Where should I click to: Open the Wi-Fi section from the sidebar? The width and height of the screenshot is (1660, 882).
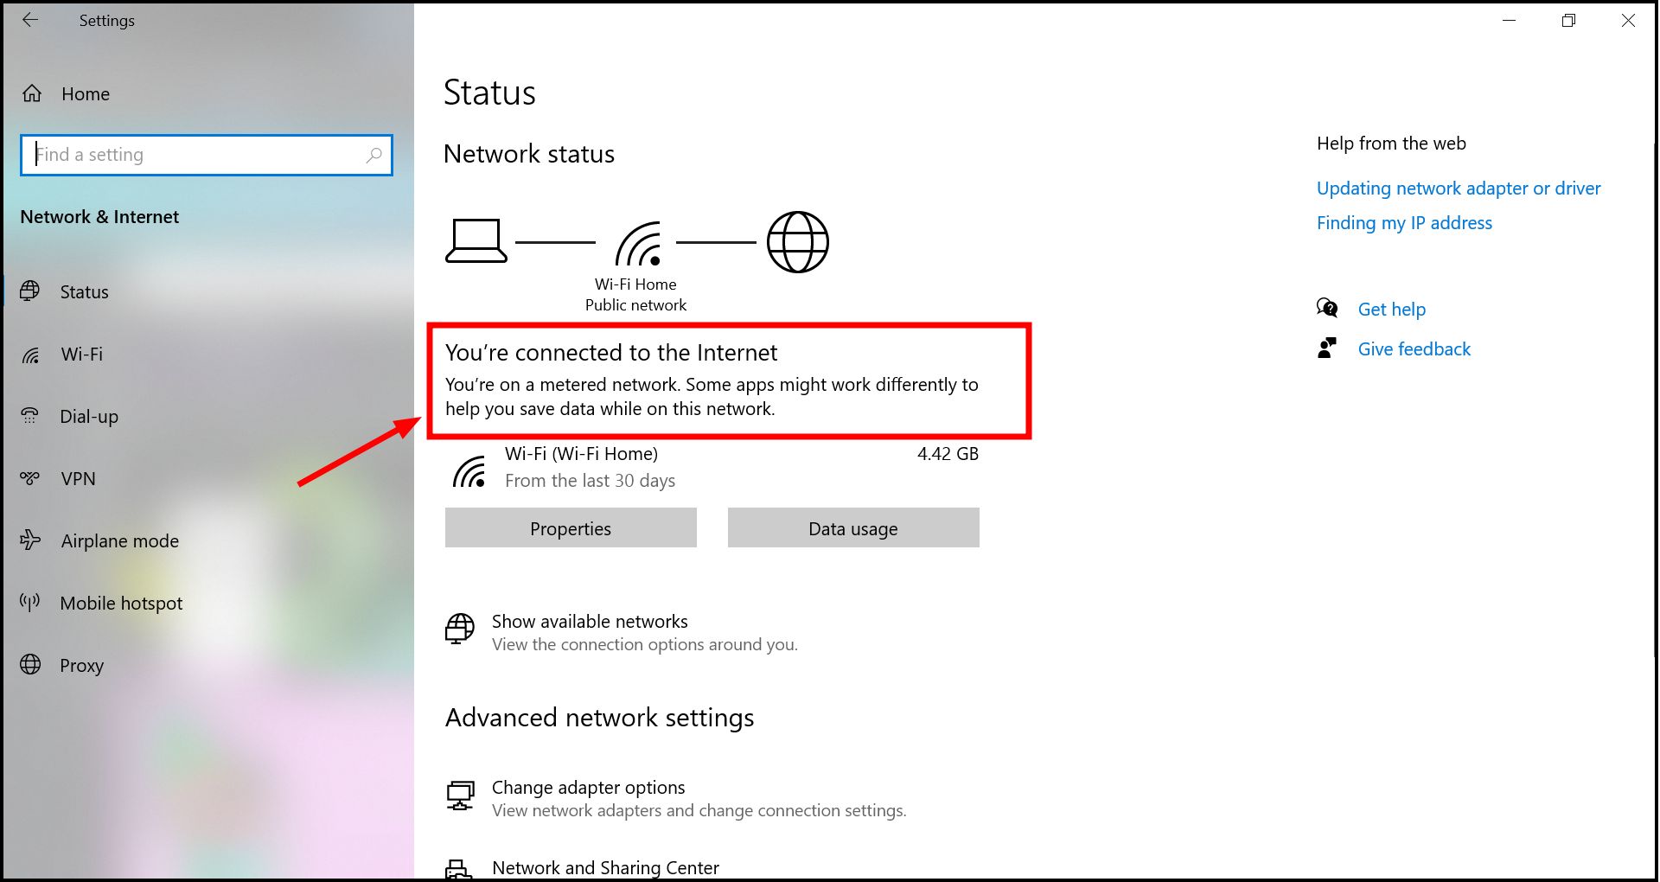point(31,355)
